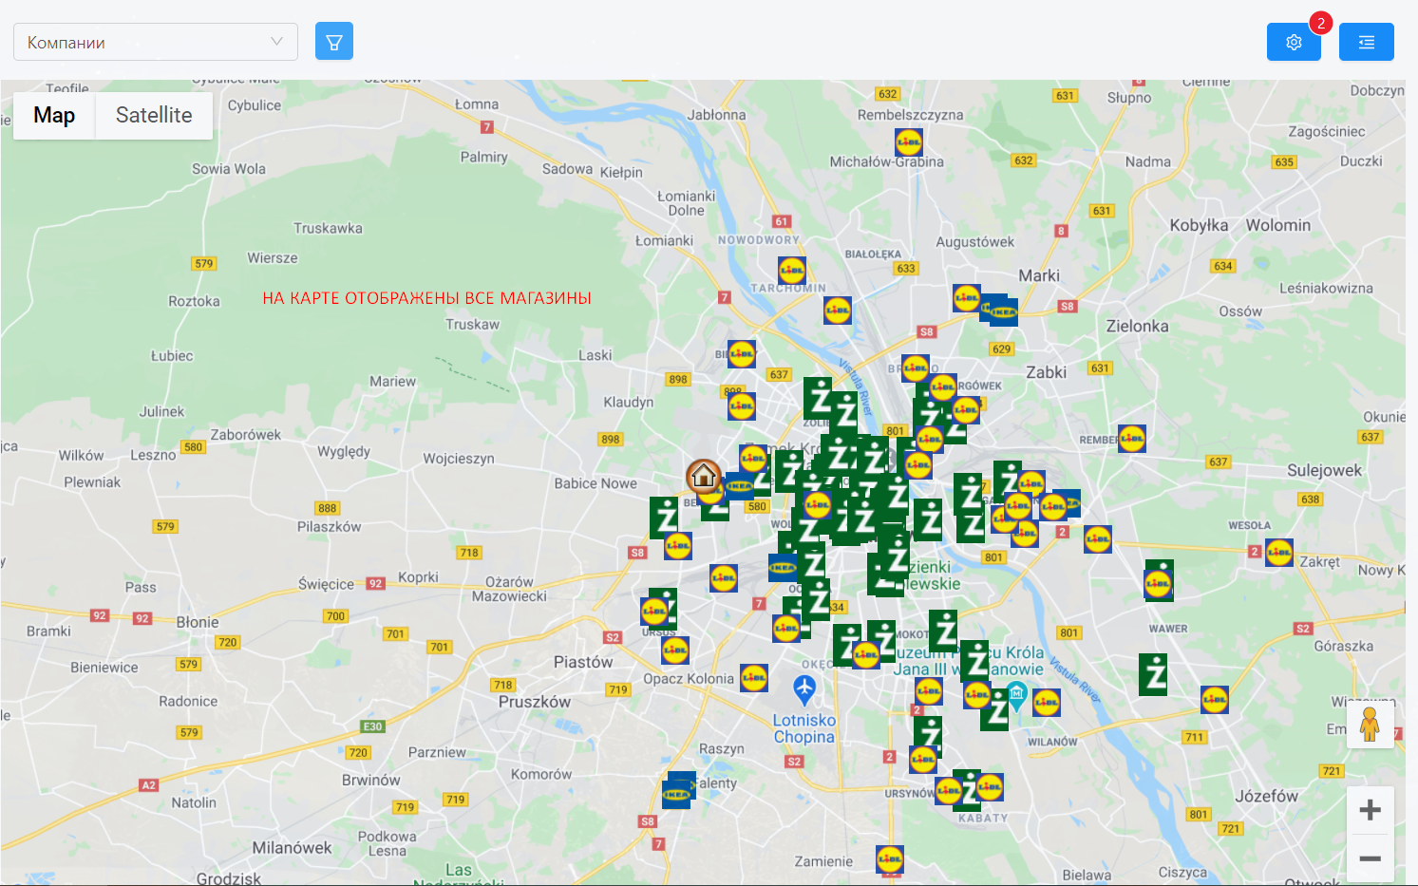Switch to the Satellite map view
This screenshot has width=1418, height=886.
click(x=154, y=115)
